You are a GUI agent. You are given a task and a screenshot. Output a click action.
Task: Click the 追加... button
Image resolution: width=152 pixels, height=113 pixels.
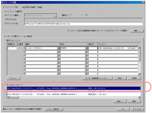[x=120, y=101]
